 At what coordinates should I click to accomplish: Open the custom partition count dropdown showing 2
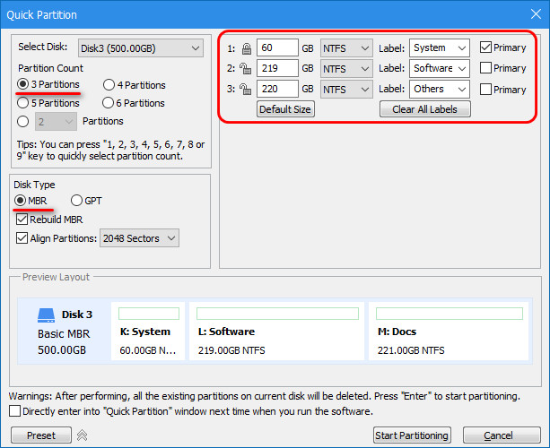pyautogui.click(x=56, y=122)
